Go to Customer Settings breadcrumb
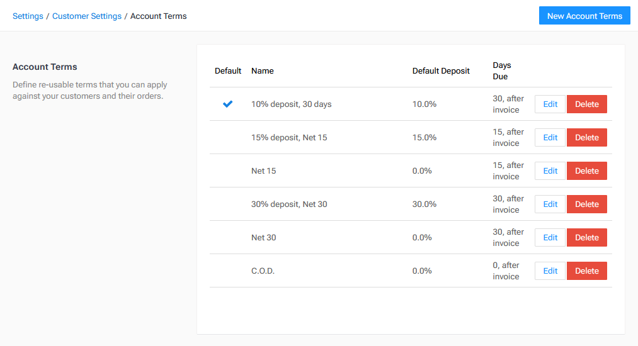Screen dimensions: 638x346 coord(87,16)
